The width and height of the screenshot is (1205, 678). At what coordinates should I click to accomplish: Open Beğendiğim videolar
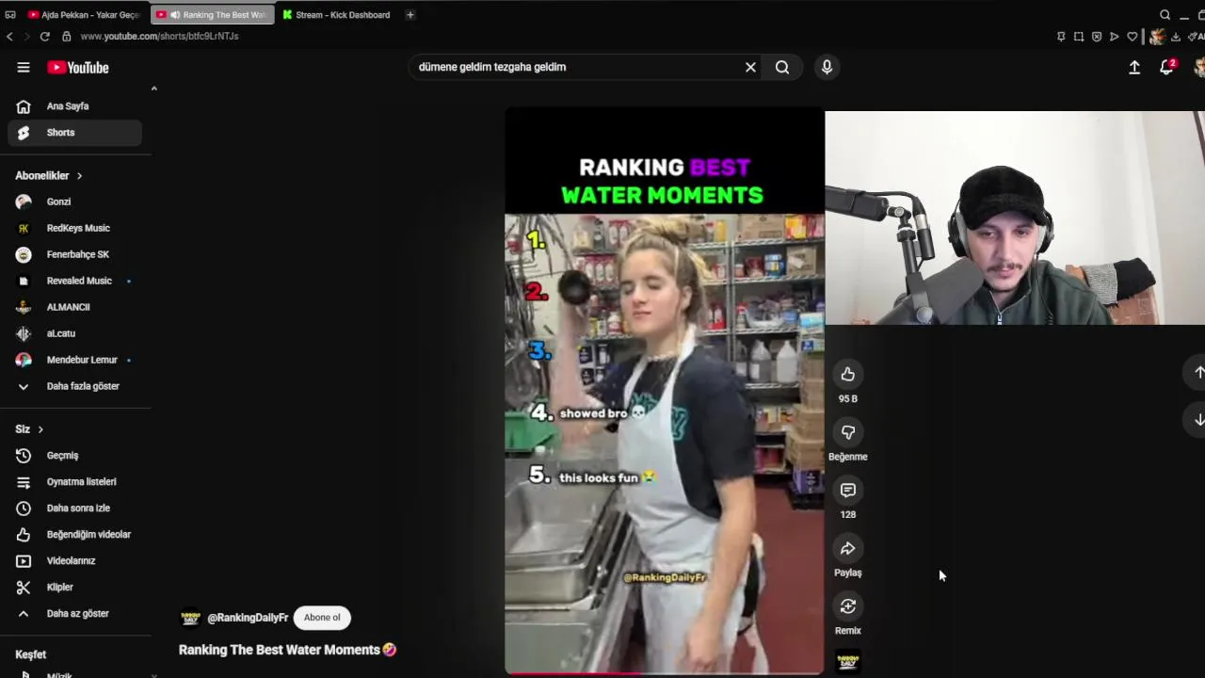(x=75, y=535)
